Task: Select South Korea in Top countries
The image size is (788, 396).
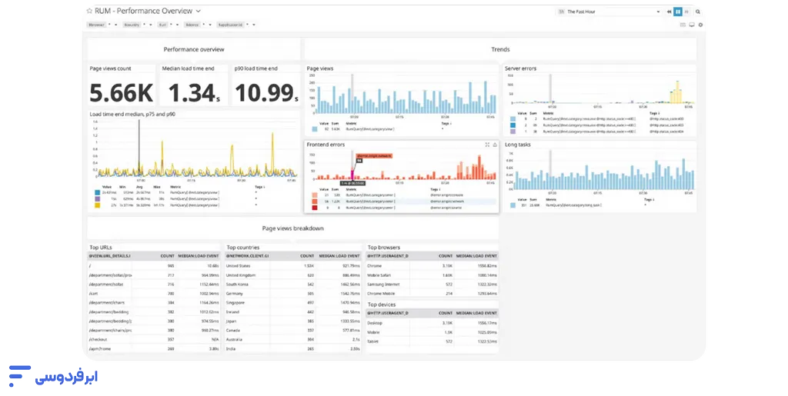Action: 293,285
